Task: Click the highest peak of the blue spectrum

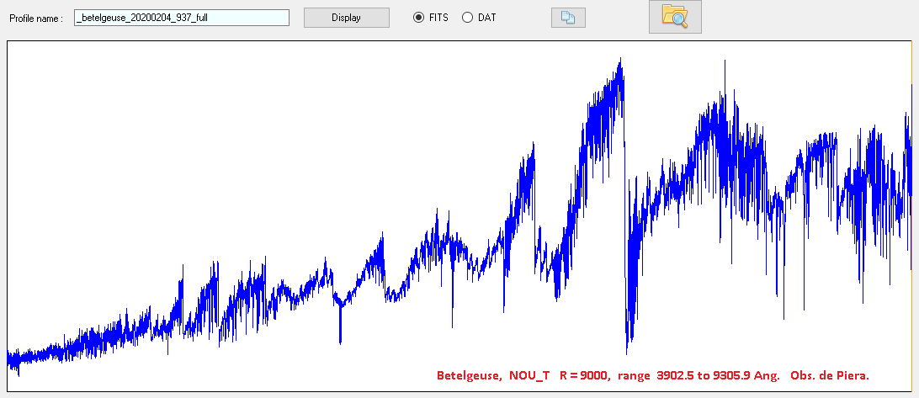Action: pyautogui.click(x=620, y=61)
